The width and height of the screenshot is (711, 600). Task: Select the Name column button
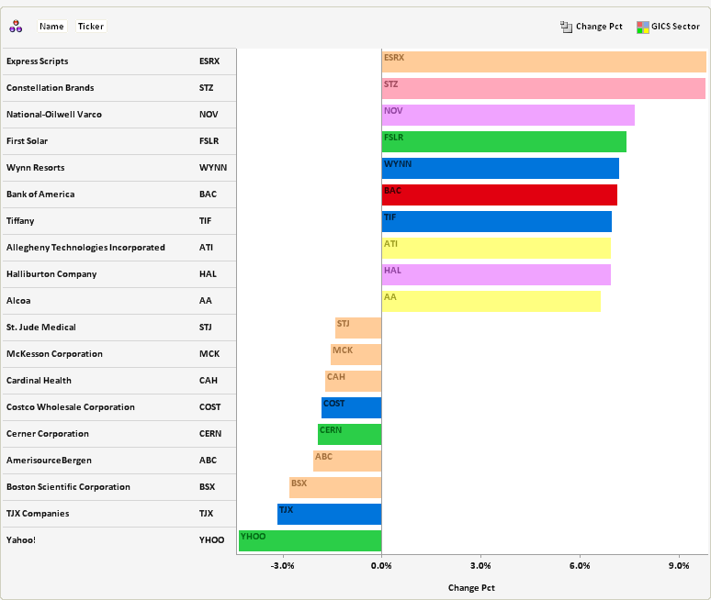click(x=51, y=27)
